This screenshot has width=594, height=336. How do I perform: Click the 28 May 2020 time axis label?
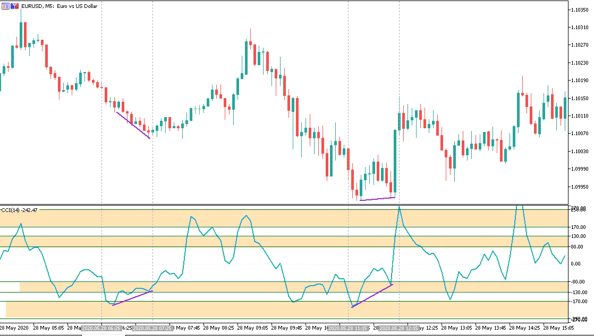(x=14, y=328)
